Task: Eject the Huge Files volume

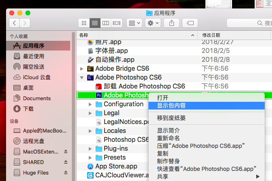Action: (66, 173)
